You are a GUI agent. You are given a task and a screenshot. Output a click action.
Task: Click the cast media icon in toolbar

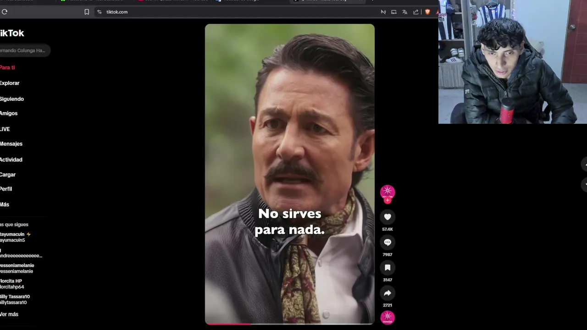(394, 12)
